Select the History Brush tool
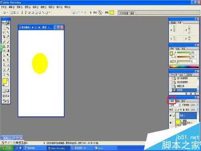This screenshot has width=201, height=151. coord(8,46)
